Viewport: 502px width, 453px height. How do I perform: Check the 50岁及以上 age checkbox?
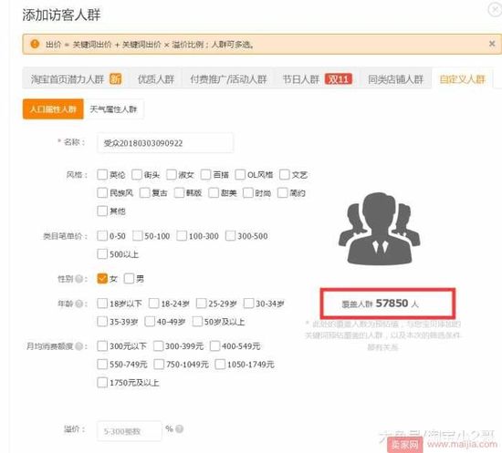tap(197, 322)
